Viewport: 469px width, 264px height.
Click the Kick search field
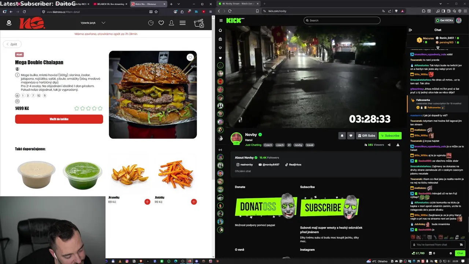click(342, 21)
